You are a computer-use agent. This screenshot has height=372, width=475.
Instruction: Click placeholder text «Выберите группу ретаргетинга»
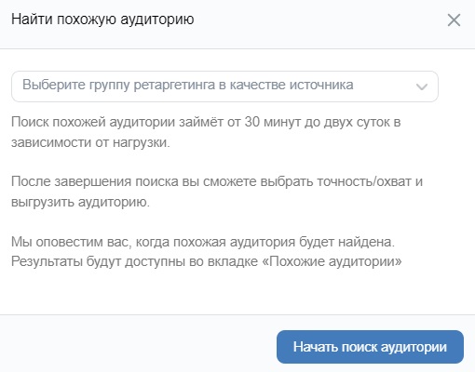(x=119, y=85)
